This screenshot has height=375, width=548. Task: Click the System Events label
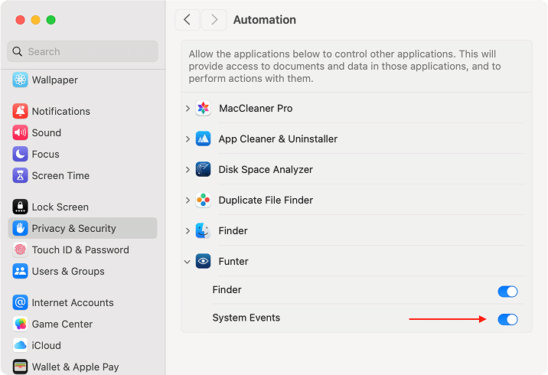click(246, 318)
